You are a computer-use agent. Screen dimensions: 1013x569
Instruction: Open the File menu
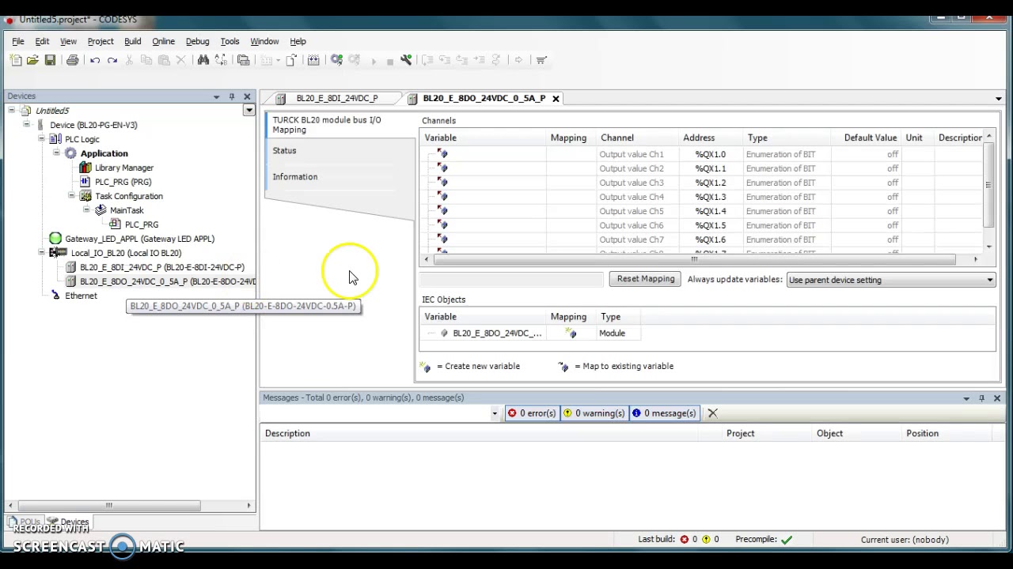(17, 41)
